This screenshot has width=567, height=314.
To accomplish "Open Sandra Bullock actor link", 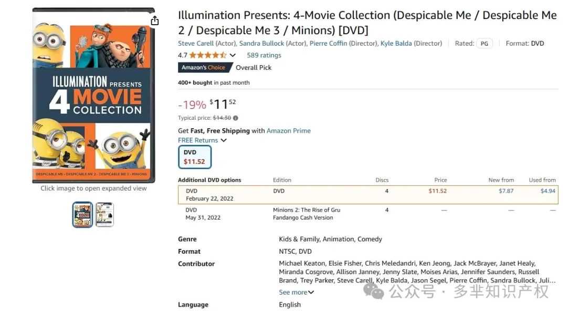I will pos(261,44).
